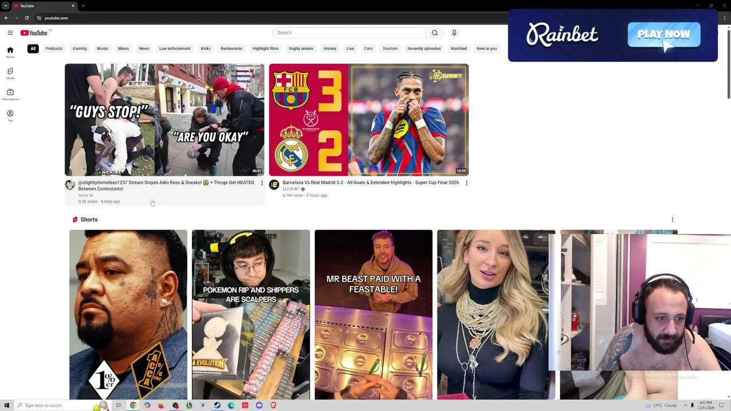Open the Mr Beast Feastable Short
731x411 pixels.
click(373, 315)
